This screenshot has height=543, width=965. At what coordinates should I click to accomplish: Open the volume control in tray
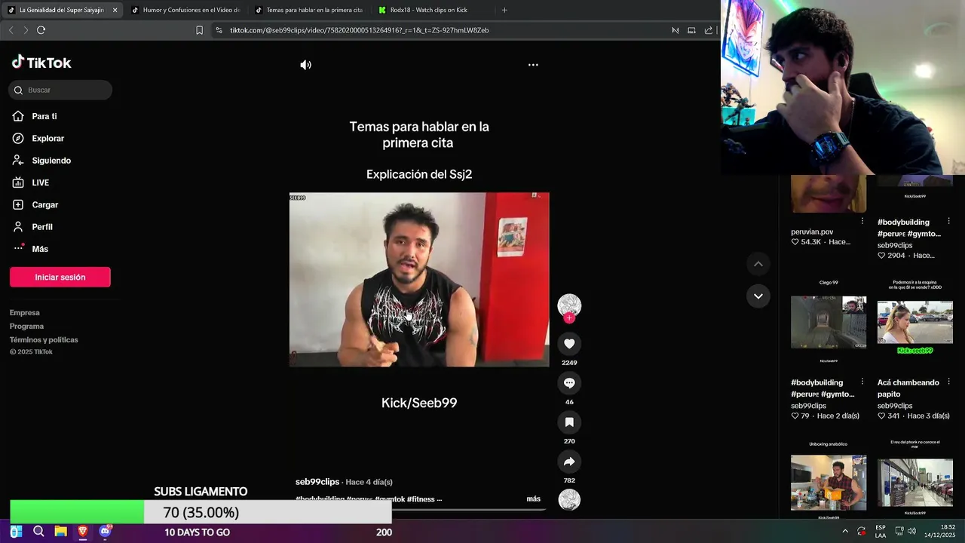pos(911,531)
